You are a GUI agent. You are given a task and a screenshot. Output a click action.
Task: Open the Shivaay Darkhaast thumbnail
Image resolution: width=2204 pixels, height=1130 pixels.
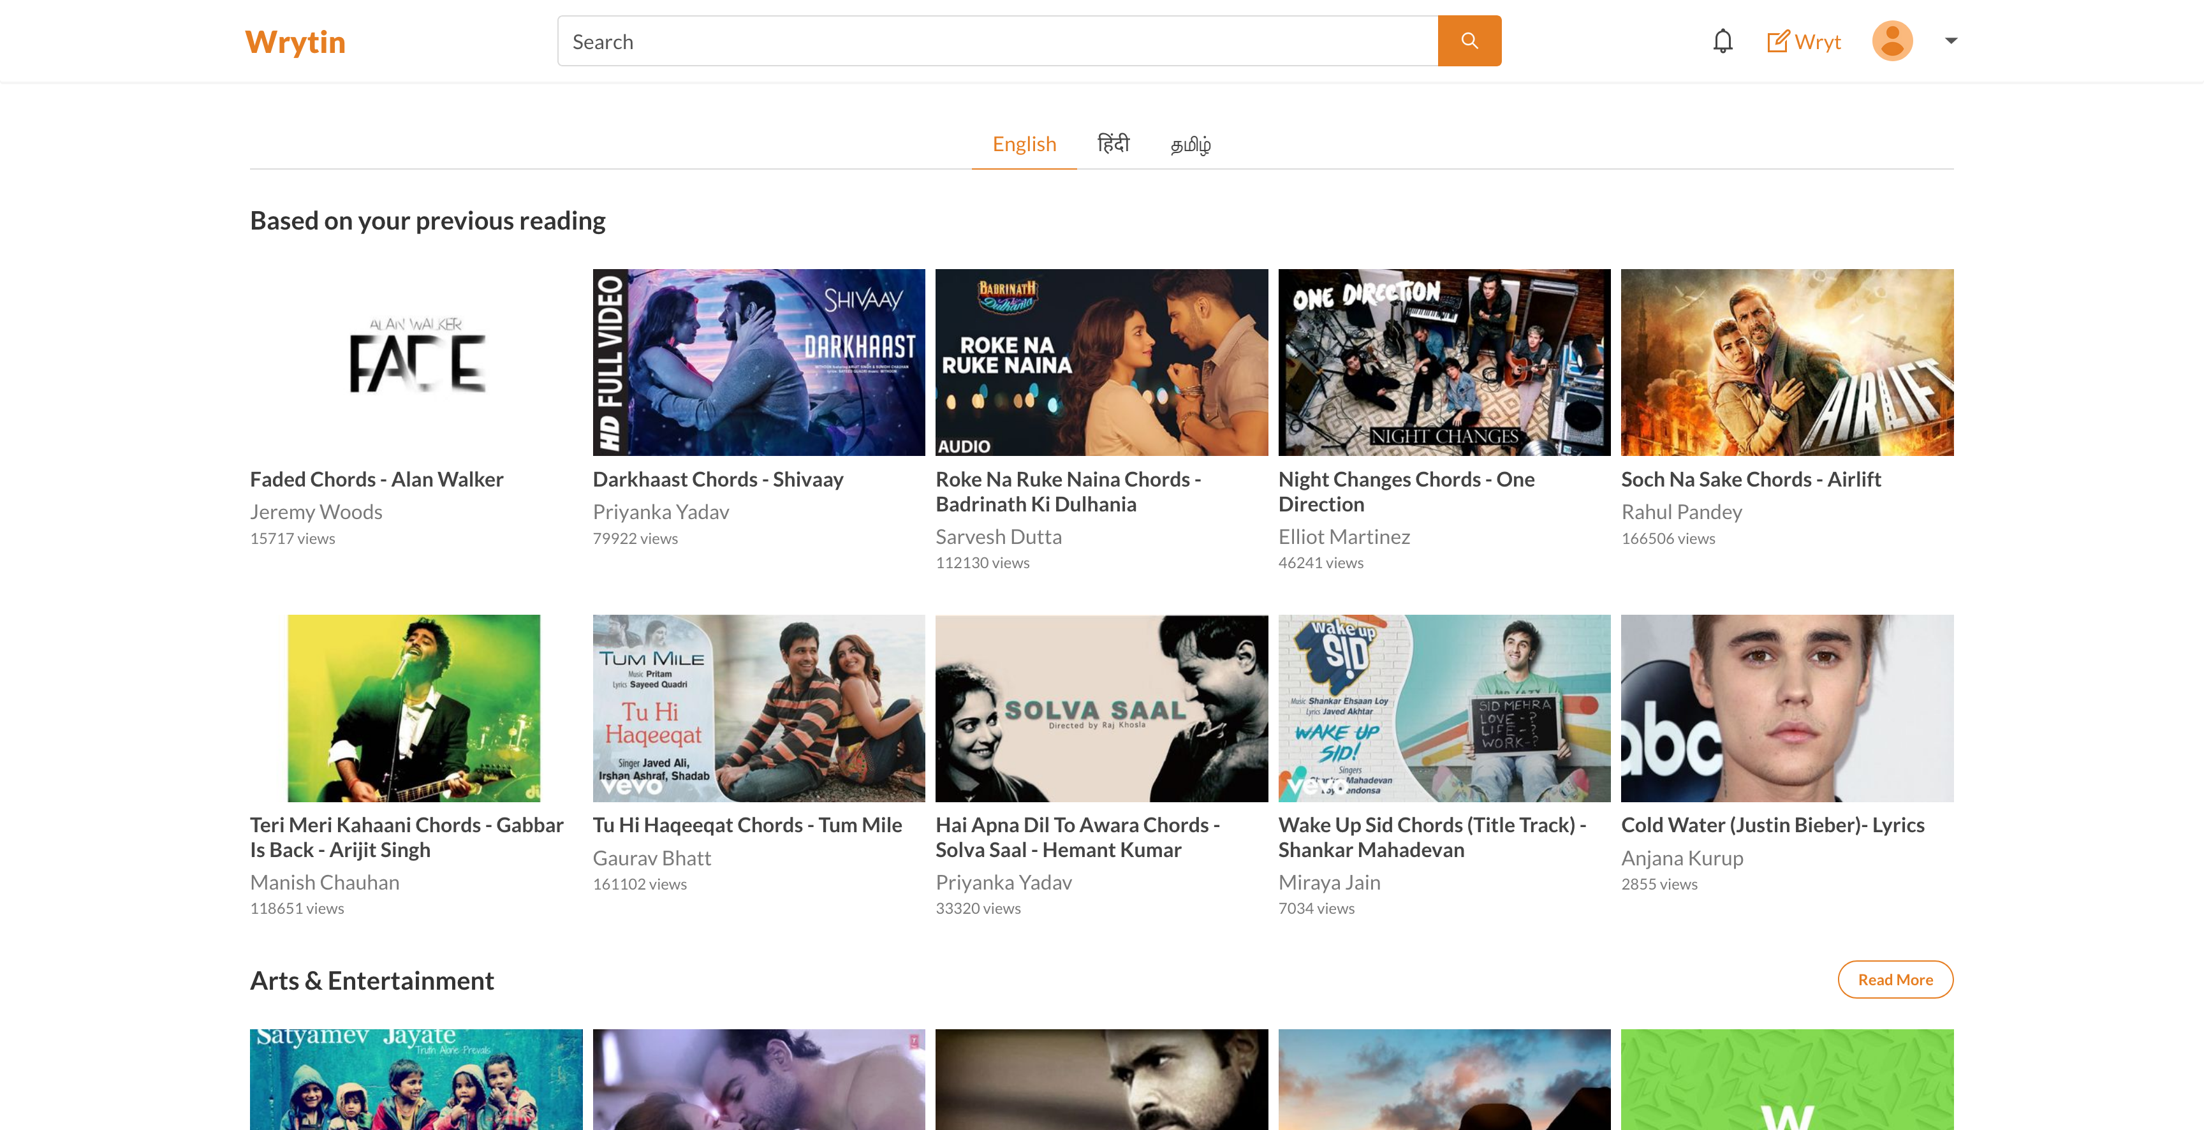click(759, 363)
